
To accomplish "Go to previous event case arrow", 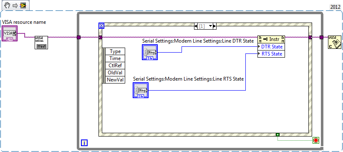I will pyautogui.click(x=196, y=26).
